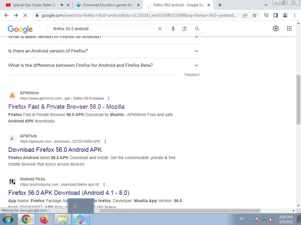Go back to previous page
The image size is (301, 225).
coord(6,15)
